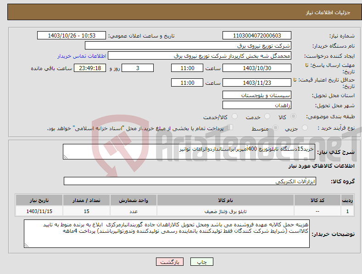362x274 pixels.
Task: Click the شرح کلی نیاز description textarea
Action: 189,152
